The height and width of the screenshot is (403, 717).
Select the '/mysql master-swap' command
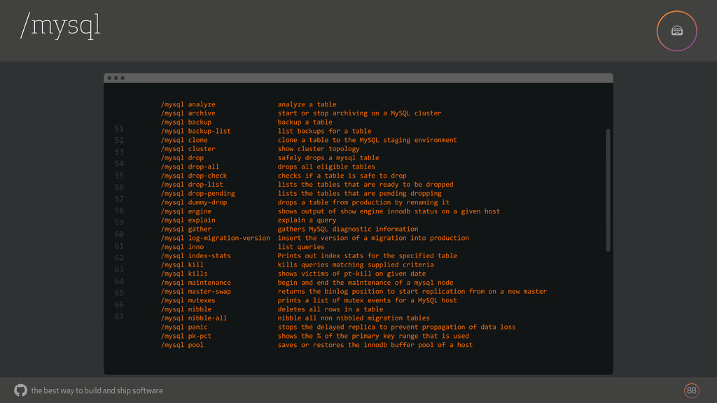[196, 291]
